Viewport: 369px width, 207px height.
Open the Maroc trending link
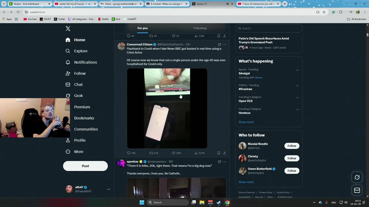coord(259,78)
